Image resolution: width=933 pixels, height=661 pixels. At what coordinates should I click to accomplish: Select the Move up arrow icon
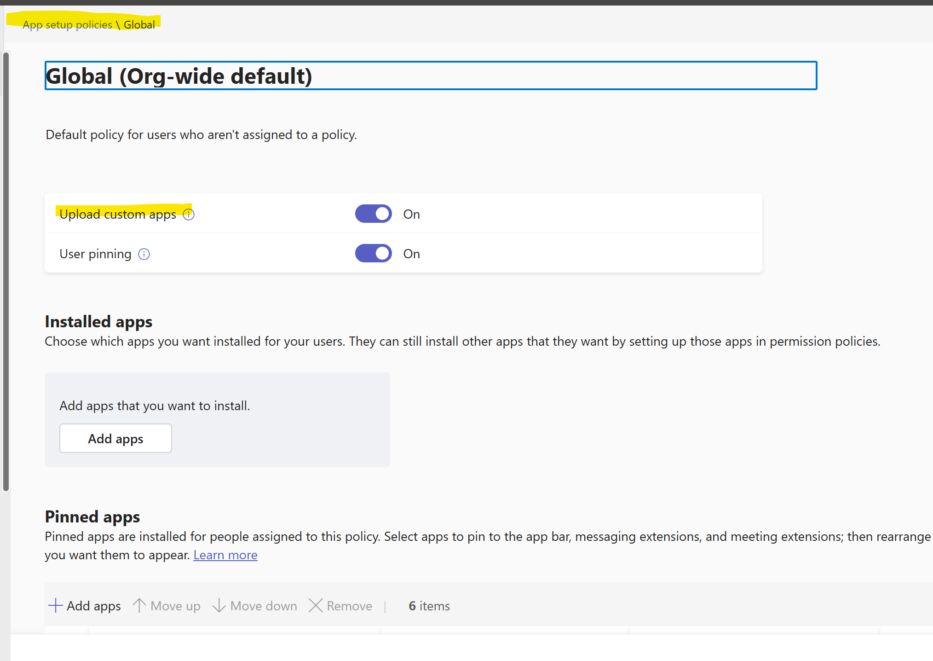click(x=139, y=605)
